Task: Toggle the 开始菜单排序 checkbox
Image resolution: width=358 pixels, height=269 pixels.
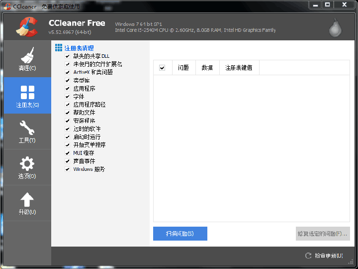Action: (67, 145)
